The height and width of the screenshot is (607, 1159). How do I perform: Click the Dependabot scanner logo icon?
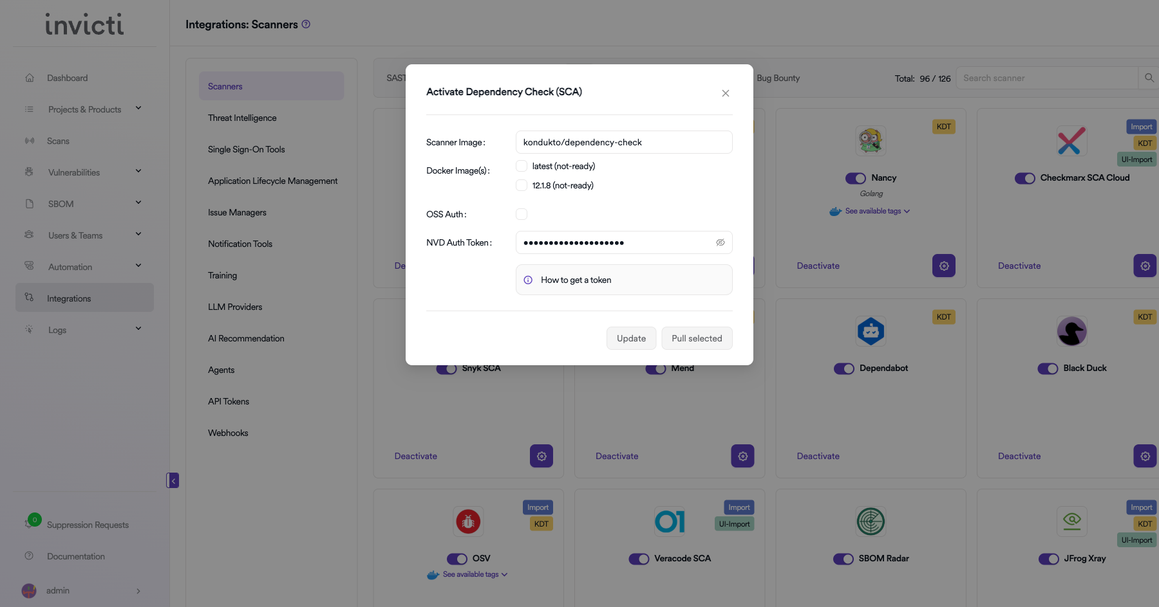click(871, 332)
